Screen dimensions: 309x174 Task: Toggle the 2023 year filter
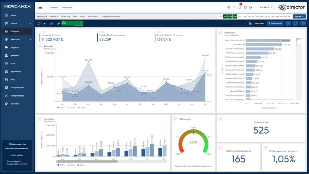235,16
